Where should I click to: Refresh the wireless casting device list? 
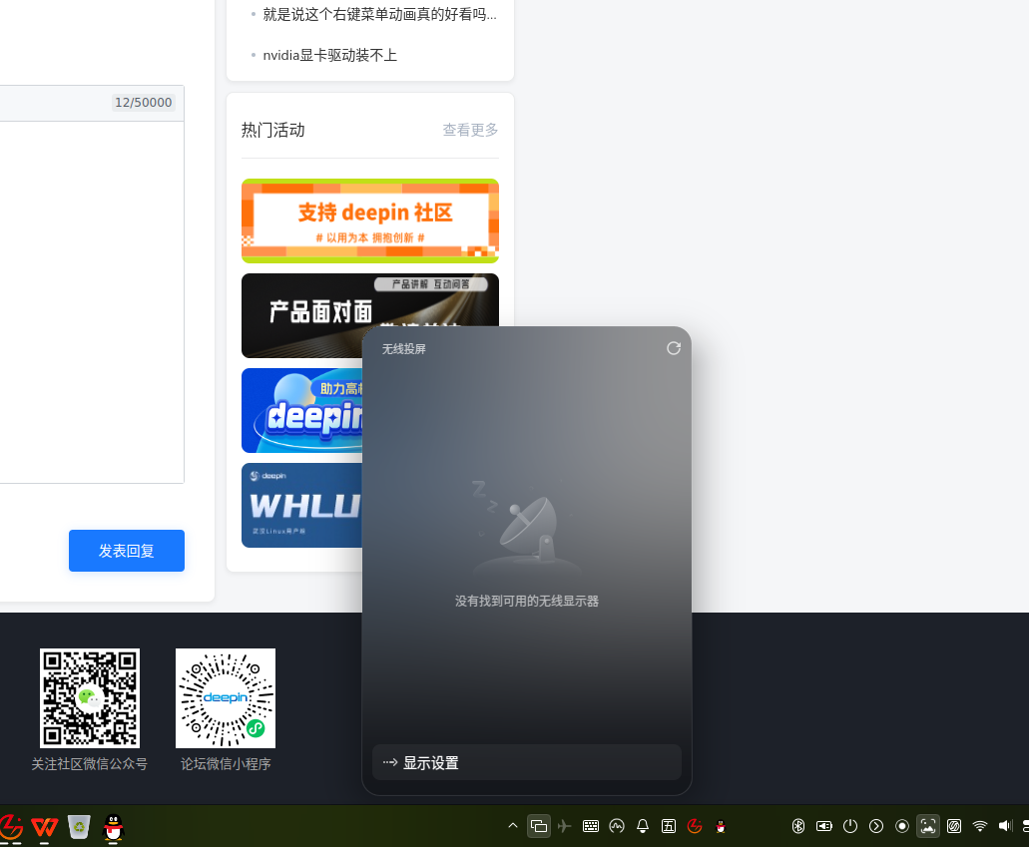point(674,348)
